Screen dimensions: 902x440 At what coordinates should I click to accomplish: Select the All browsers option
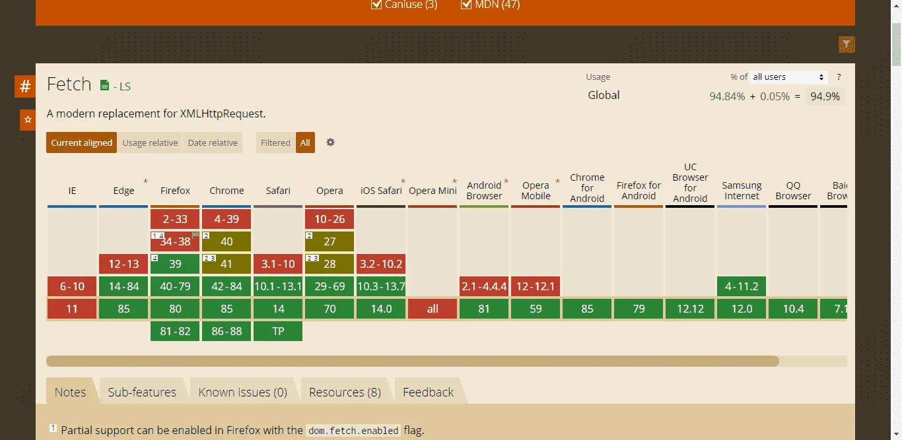click(305, 142)
